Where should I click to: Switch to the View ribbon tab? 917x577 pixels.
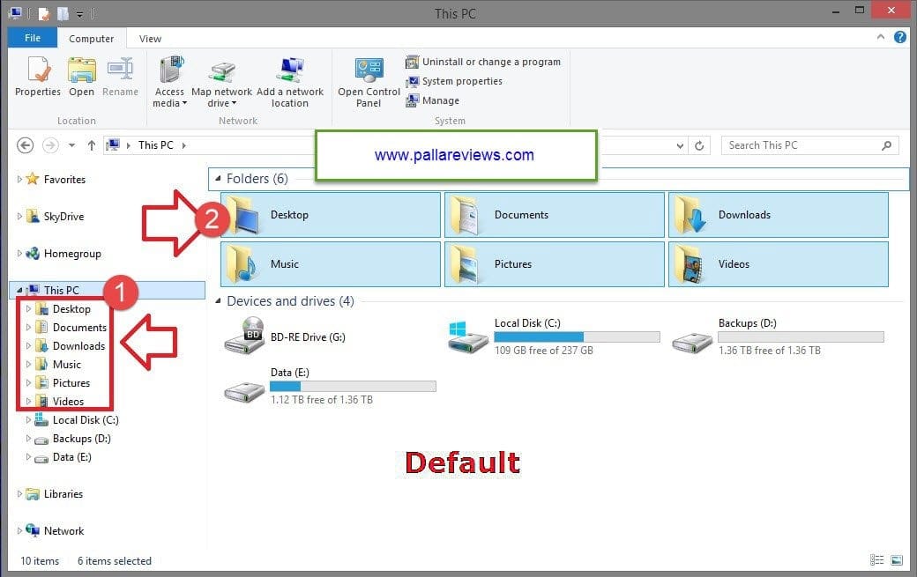[150, 39]
